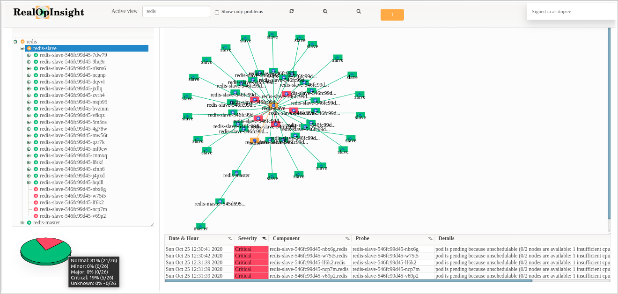Click the orange notification button showing 1

click(392, 15)
